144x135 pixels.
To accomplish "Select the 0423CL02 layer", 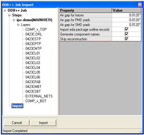I will (x=33, y=58).
